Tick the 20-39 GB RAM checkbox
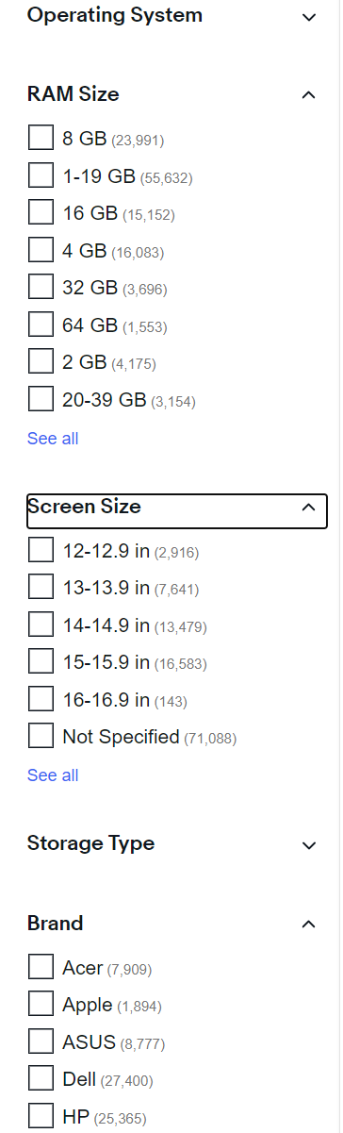This screenshot has width=343, height=1133. tap(41, 399)
